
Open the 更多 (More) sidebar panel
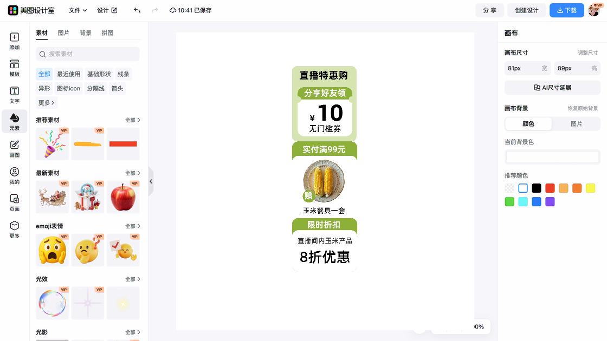coord(14,230)
